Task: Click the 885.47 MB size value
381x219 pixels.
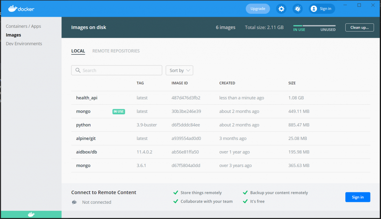Action: point(299,125)
